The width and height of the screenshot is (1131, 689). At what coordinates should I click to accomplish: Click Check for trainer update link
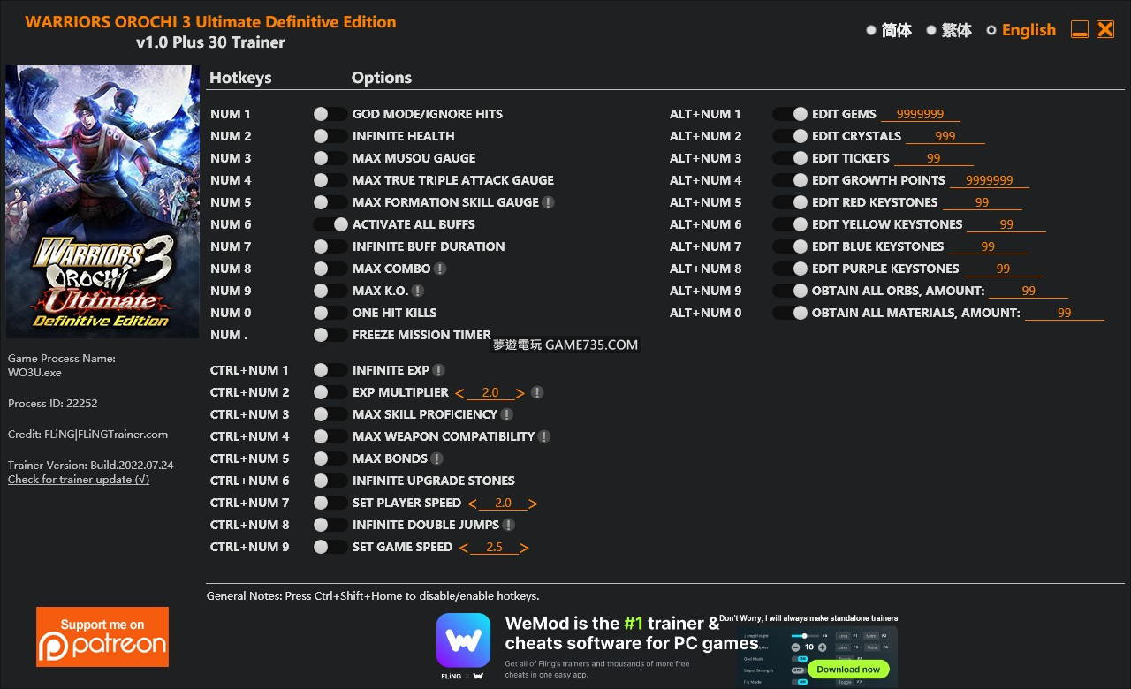pyautogui.click(x=79, y=480)
